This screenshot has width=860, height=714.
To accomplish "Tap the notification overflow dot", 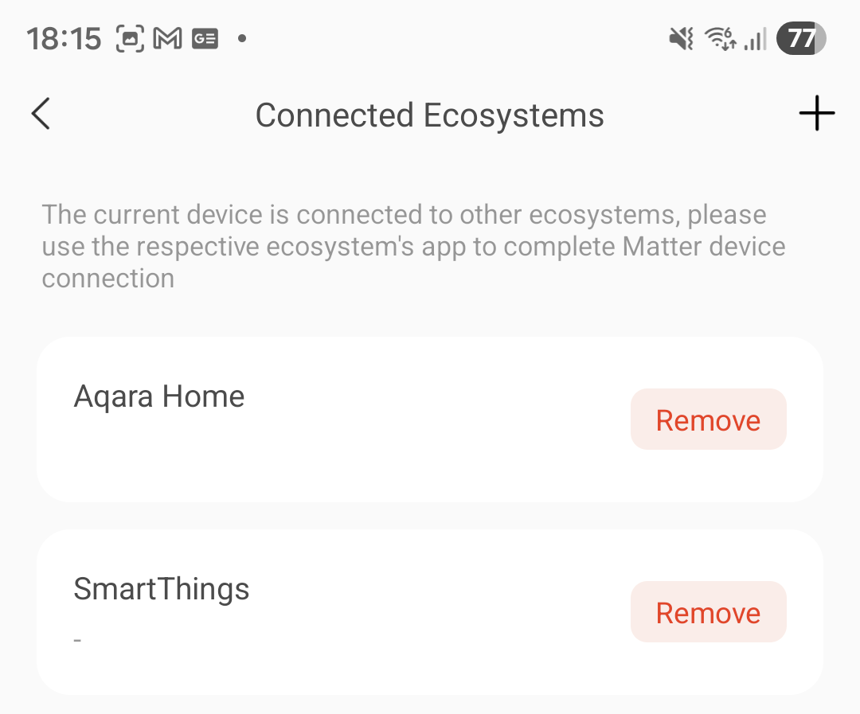I will click(242, 38).
